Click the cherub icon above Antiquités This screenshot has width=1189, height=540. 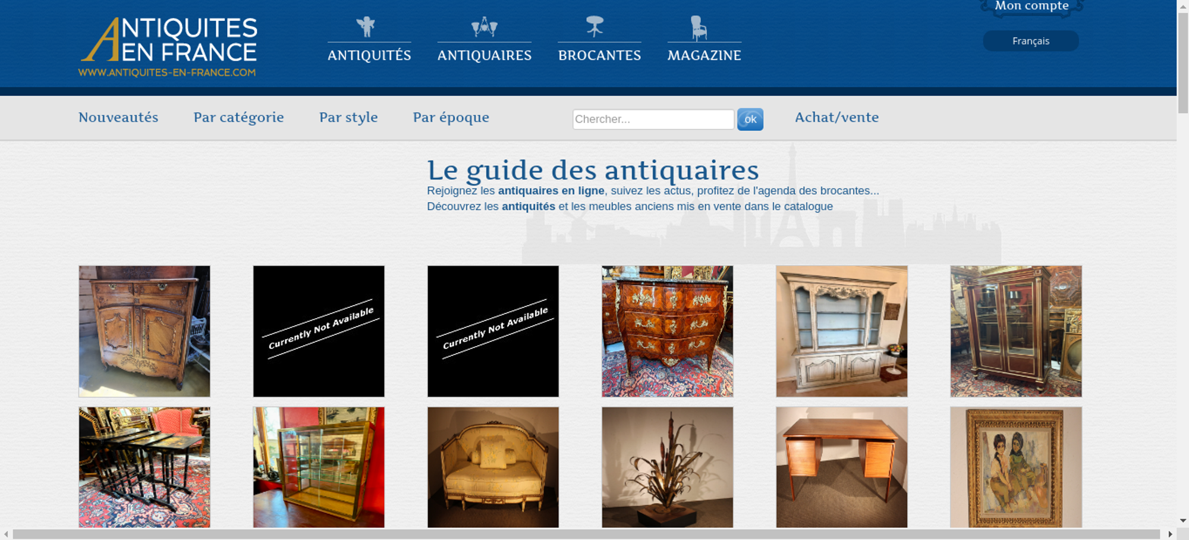click(366, 27)
